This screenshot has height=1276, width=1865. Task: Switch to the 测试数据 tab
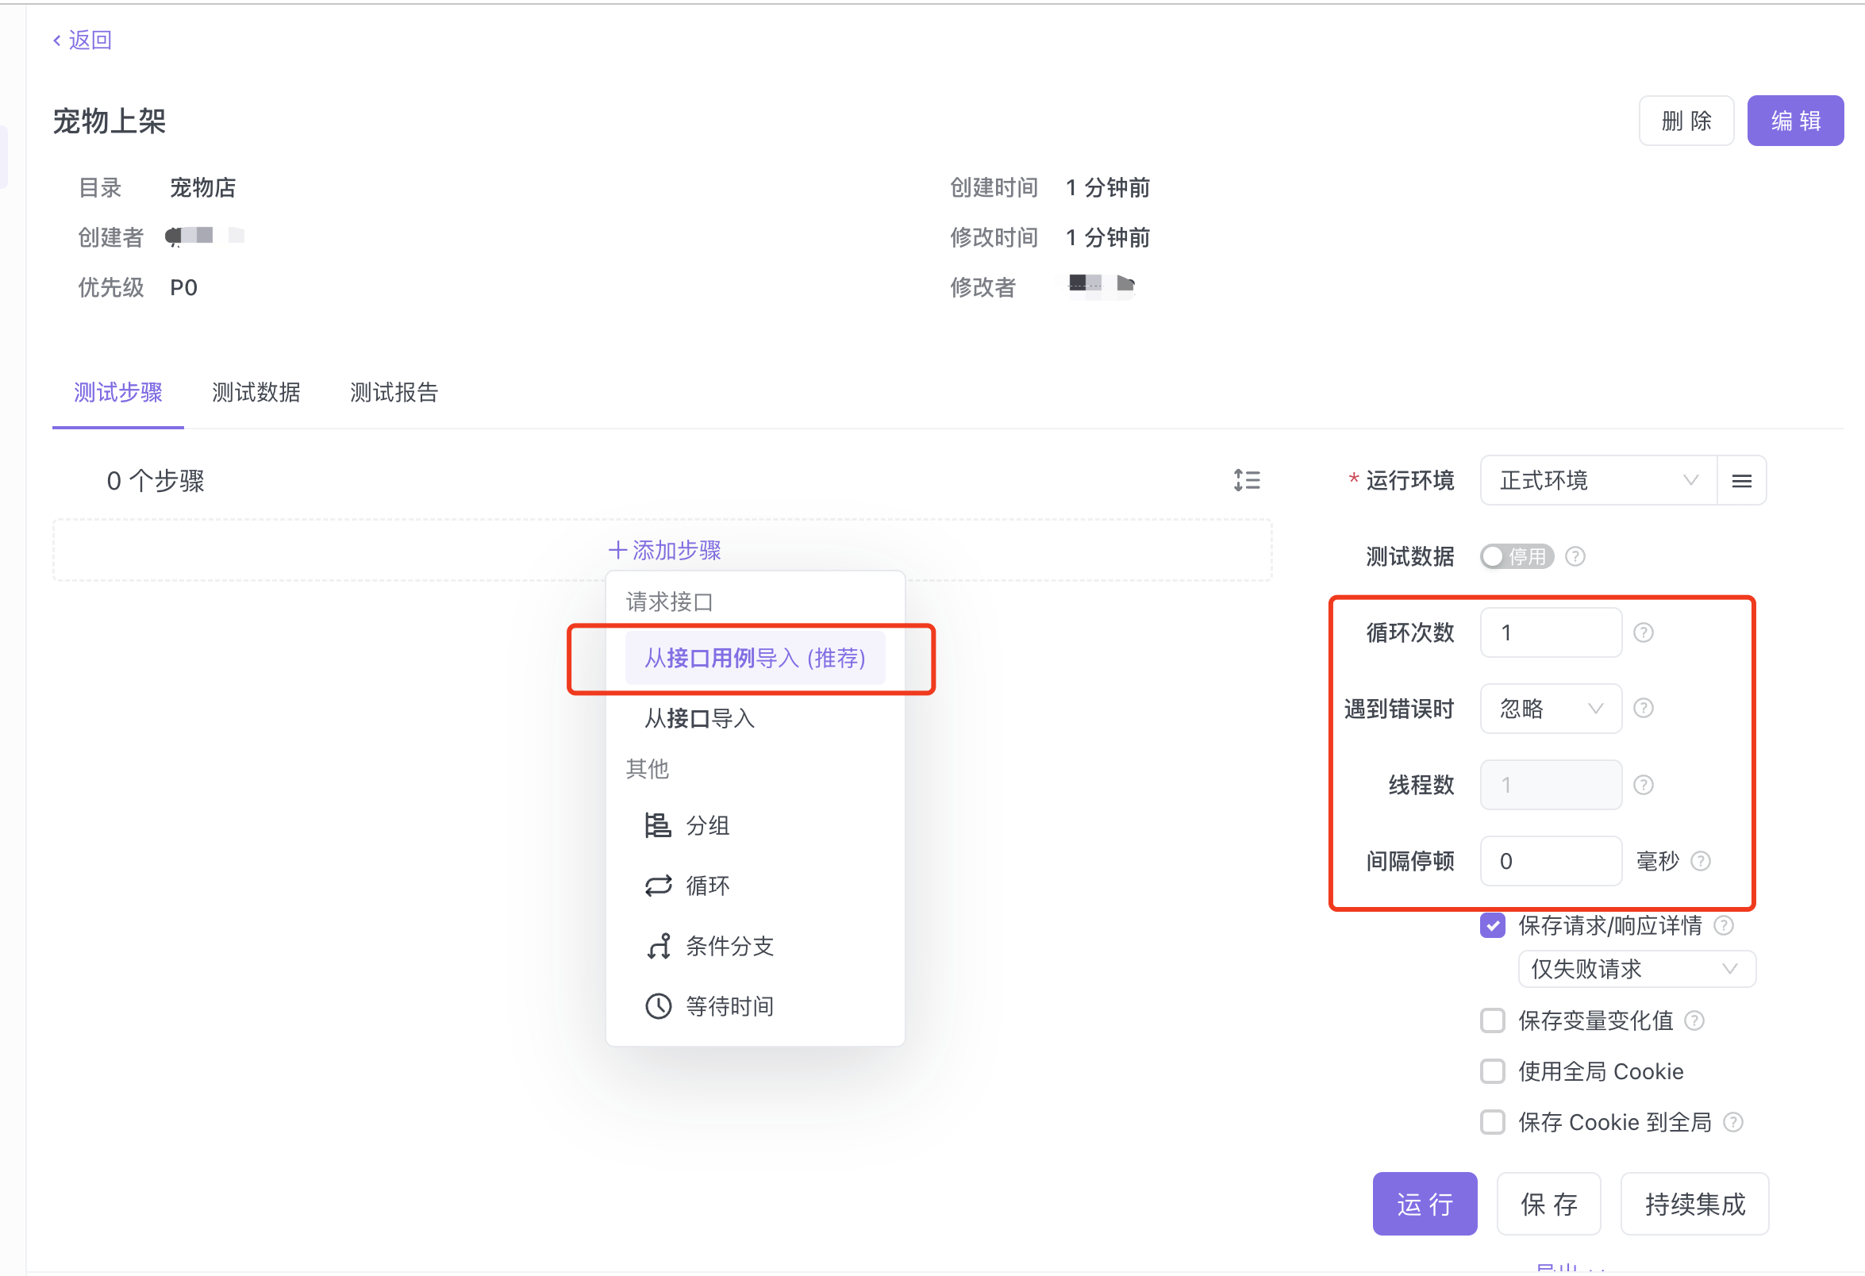tap(256, 393)
